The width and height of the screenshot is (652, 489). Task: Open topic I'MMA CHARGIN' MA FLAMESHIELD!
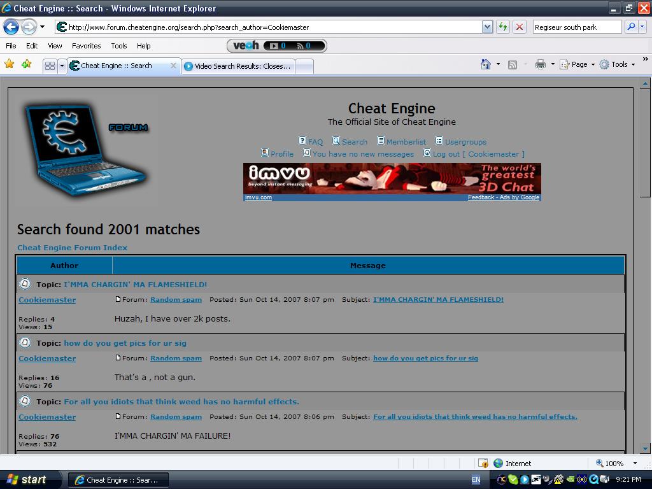(135, 285)
